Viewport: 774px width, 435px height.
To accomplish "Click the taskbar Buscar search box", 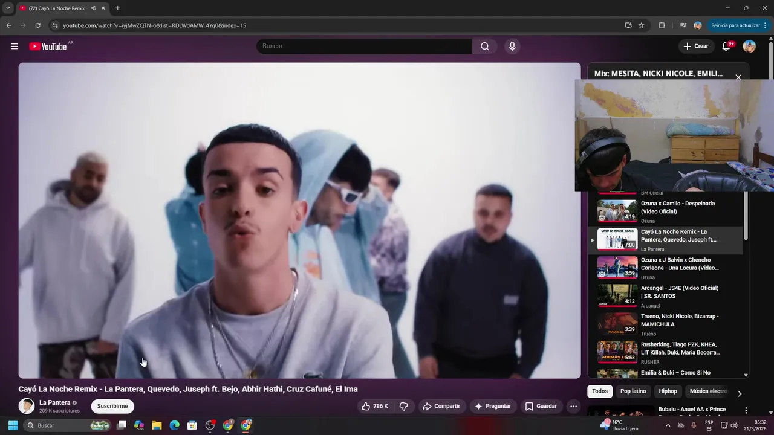I will pyautogui.click(x=68, y=425).
